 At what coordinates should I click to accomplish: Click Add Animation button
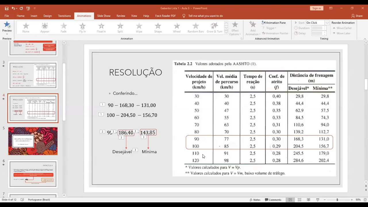253,28
